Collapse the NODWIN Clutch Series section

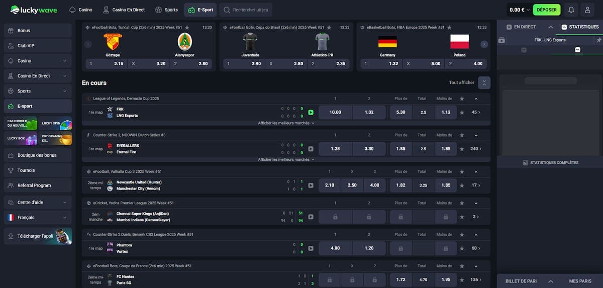(476, 135)
